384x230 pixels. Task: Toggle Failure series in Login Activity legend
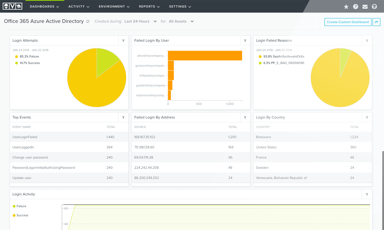(x=19, y=206)
